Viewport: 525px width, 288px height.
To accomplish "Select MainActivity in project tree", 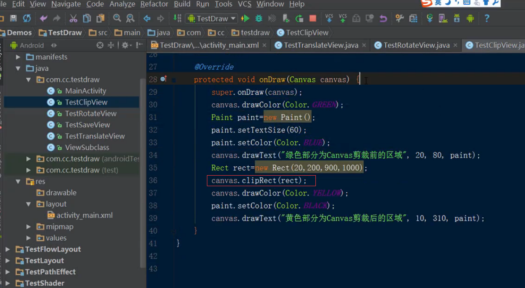I will point(85,91).
